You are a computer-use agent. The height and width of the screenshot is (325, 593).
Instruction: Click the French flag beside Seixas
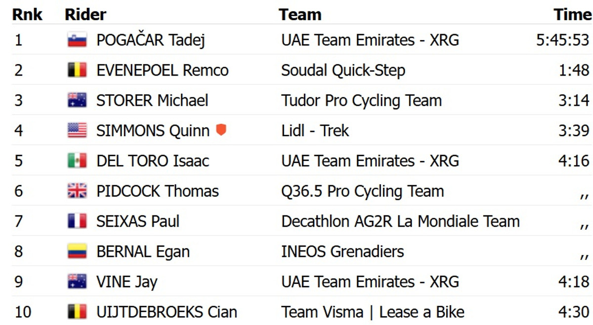pos(77,221)
